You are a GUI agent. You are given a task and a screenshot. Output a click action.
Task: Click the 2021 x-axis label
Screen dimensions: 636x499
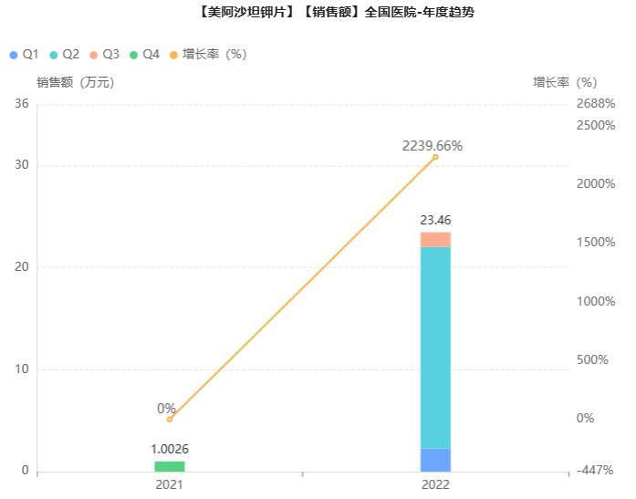click(170, 484)
